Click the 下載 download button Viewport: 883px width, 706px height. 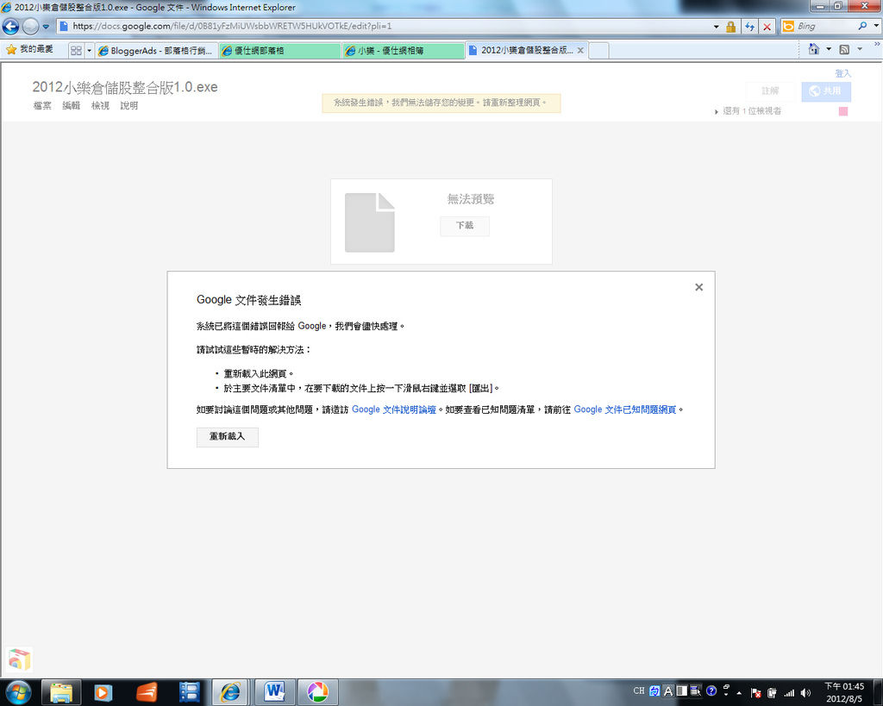point(465,226)
